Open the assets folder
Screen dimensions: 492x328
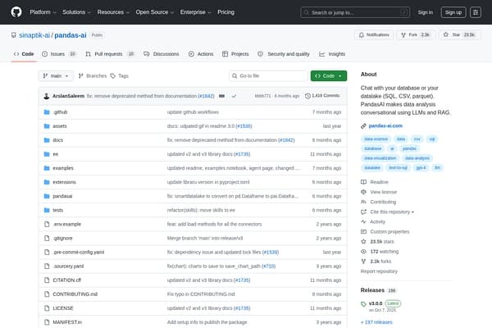tap(60, 126)
